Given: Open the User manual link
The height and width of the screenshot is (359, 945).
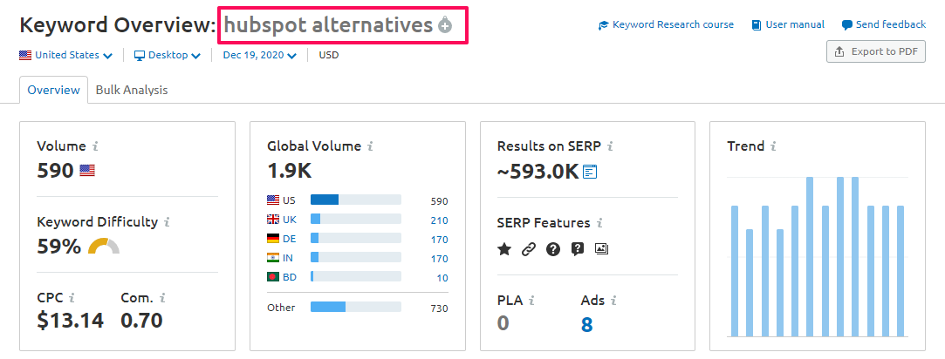Looking at the screenshot, I should tap(788, 24).
